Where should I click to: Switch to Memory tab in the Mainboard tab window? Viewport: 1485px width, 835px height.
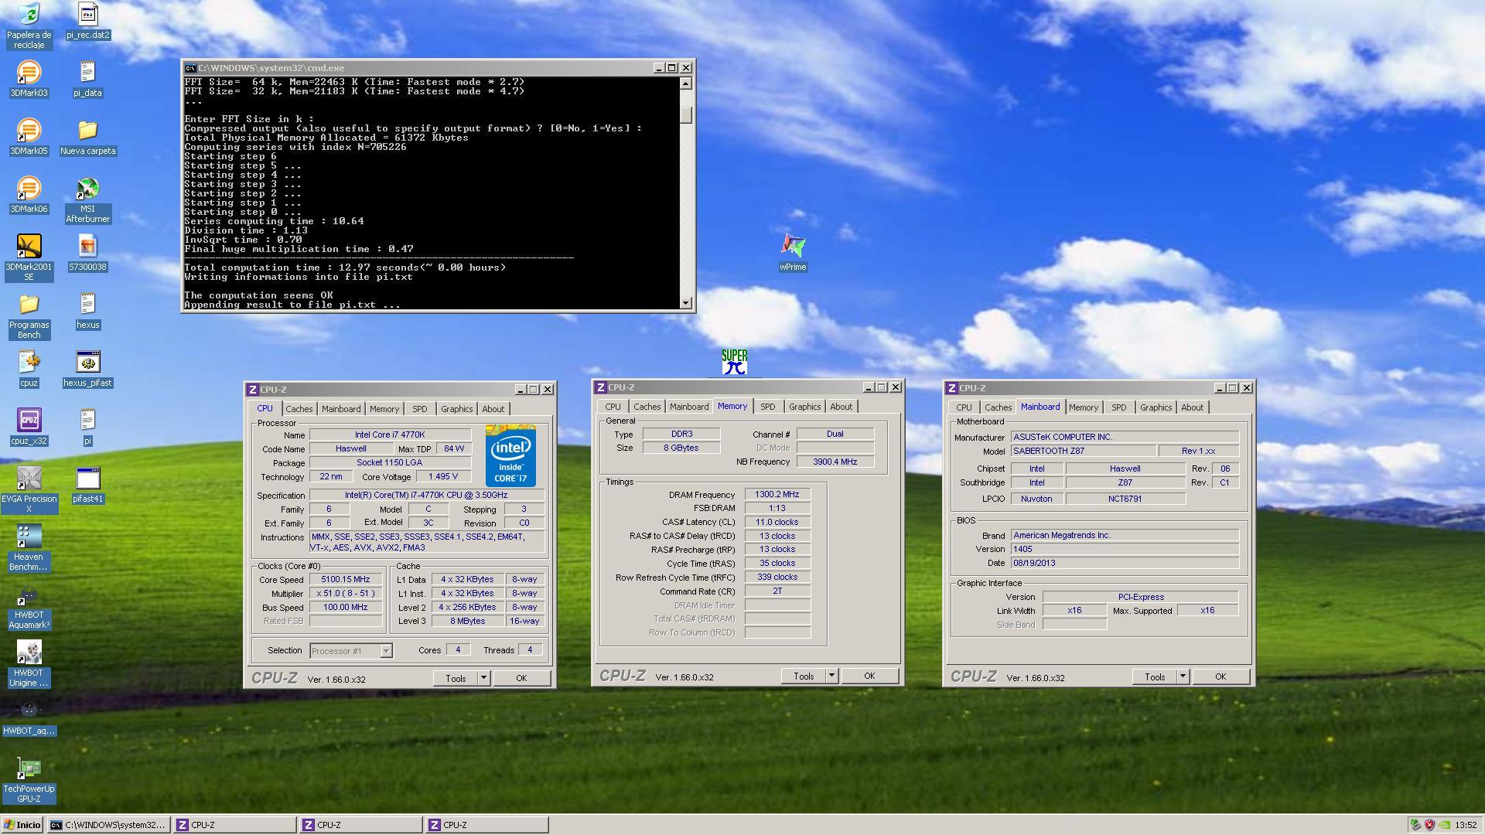tap(1083, 407)
